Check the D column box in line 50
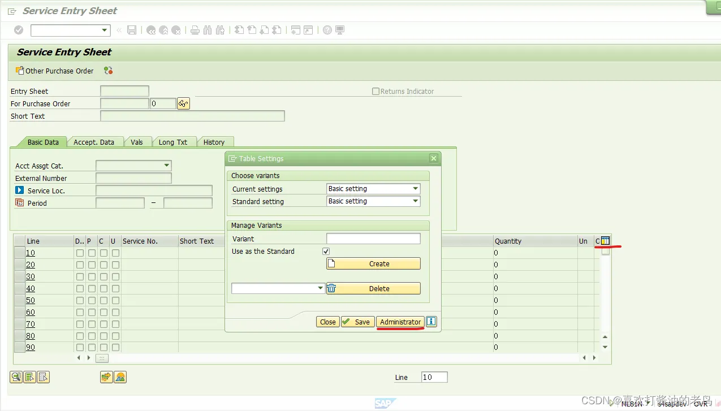The image size is (721, 411). coord(80,300)
